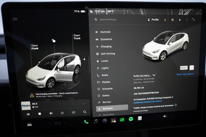
Task: Open notifications bell icon
Action: click(180, 20)
